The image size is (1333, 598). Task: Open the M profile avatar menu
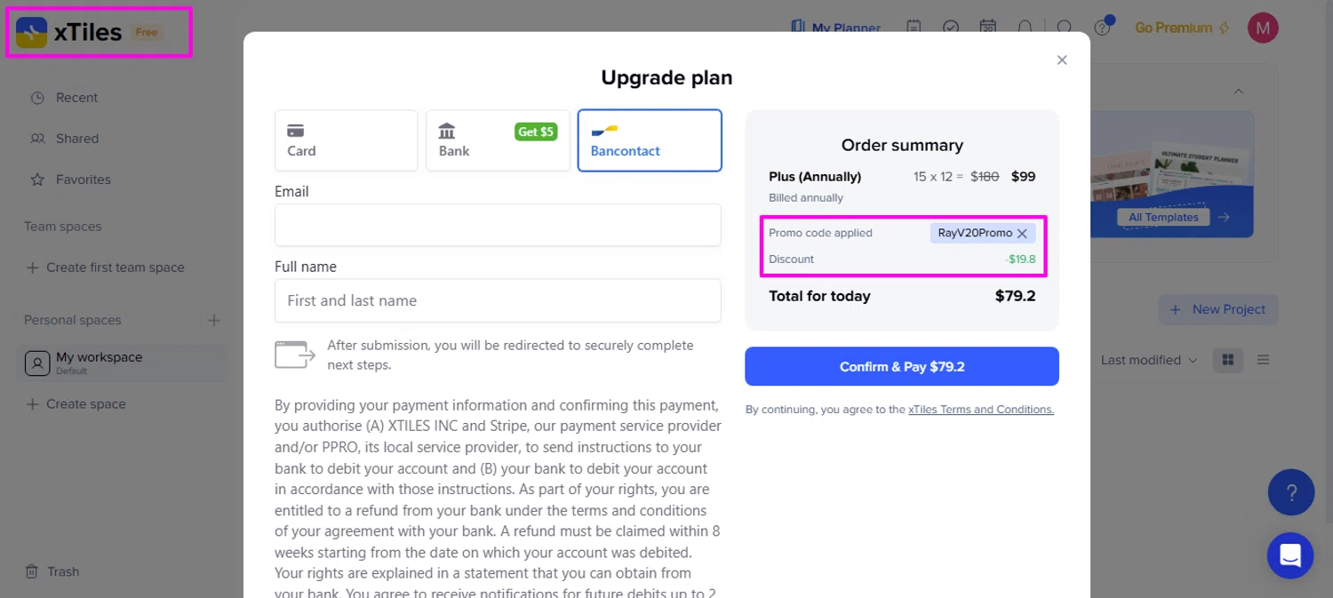pos(1263,28)
